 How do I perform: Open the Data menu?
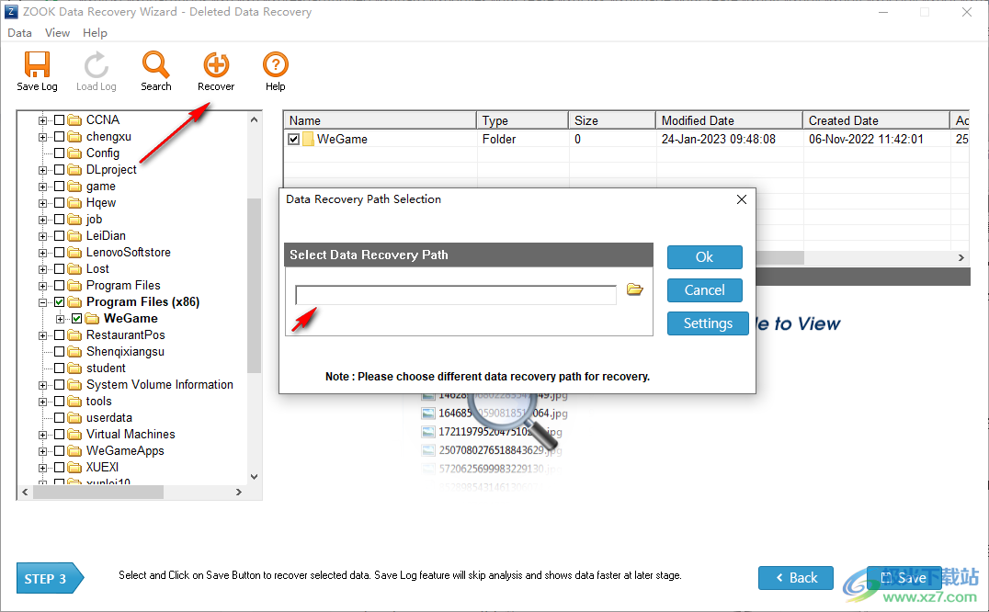tap(19, 32)
